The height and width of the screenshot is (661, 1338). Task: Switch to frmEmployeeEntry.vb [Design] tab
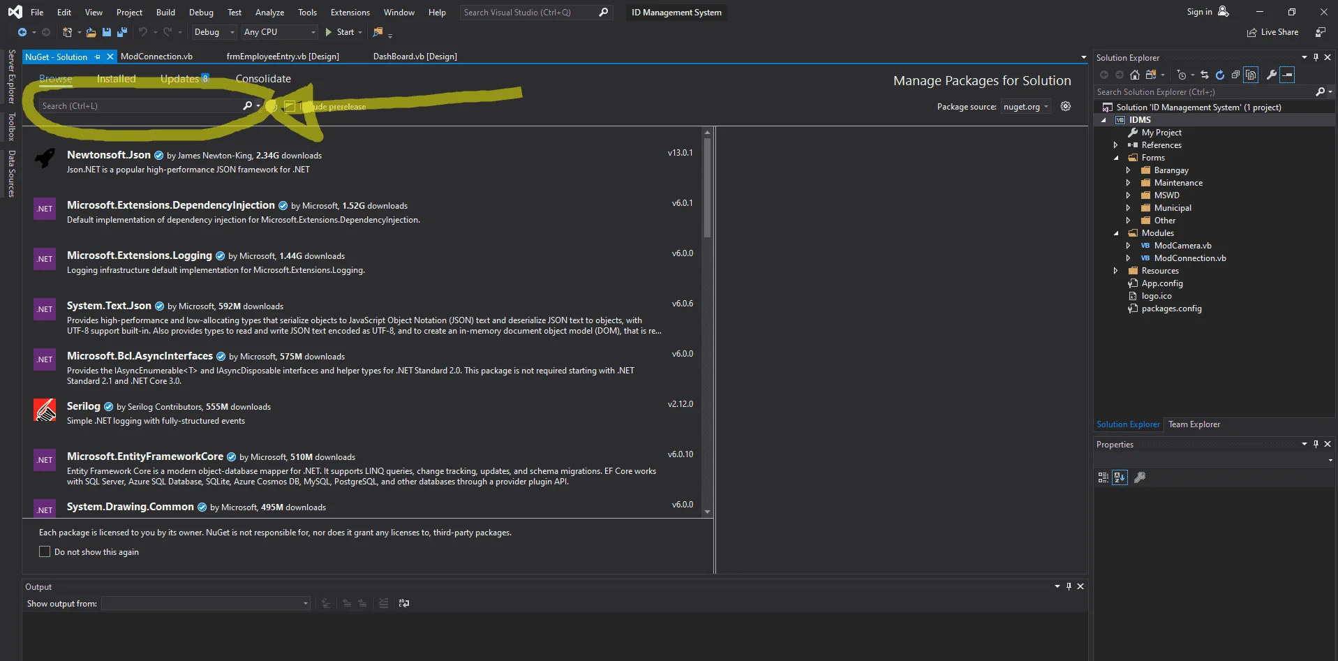point(283,57)
